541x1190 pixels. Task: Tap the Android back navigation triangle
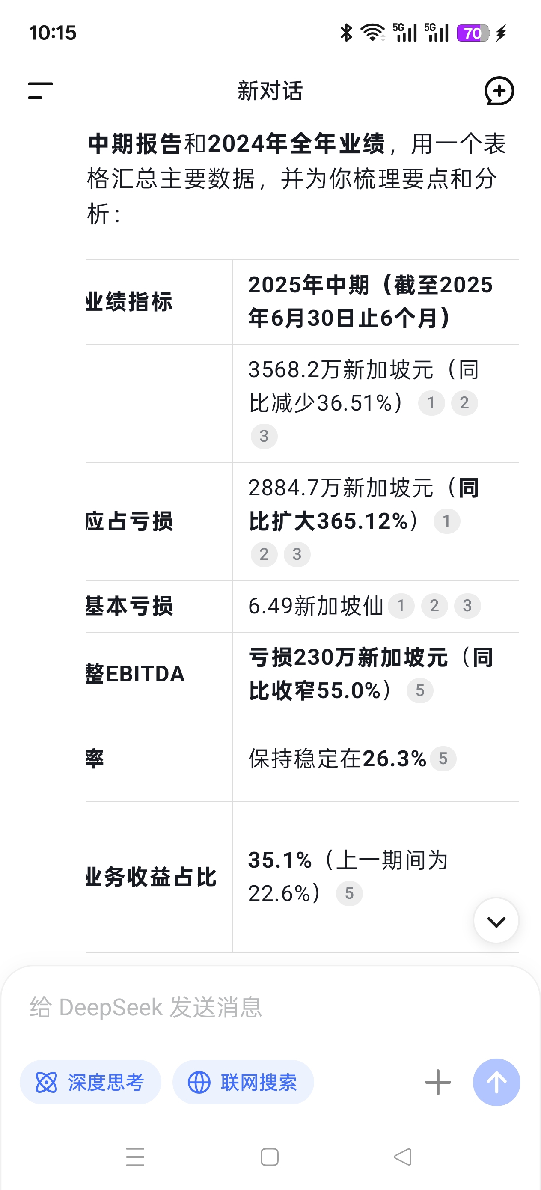pyautogui.click(x=403, y=1157)
